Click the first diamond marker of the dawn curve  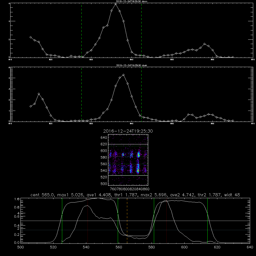click(30, 37)
